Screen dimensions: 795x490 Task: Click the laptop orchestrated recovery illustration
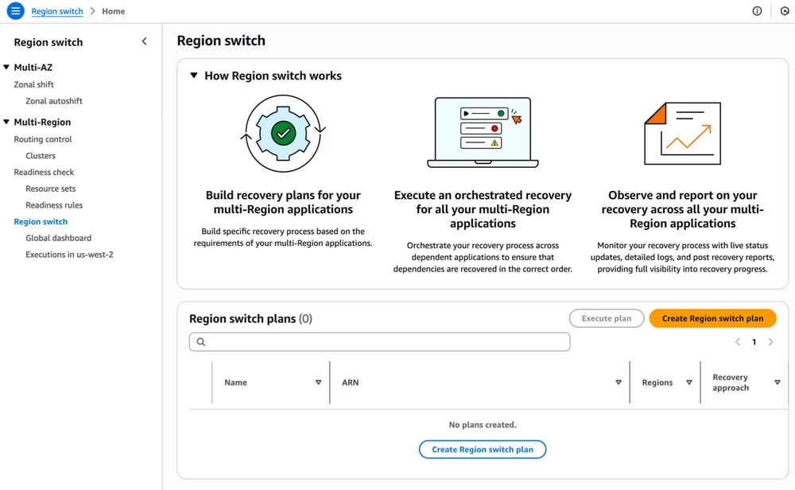[x=483, y=132]
